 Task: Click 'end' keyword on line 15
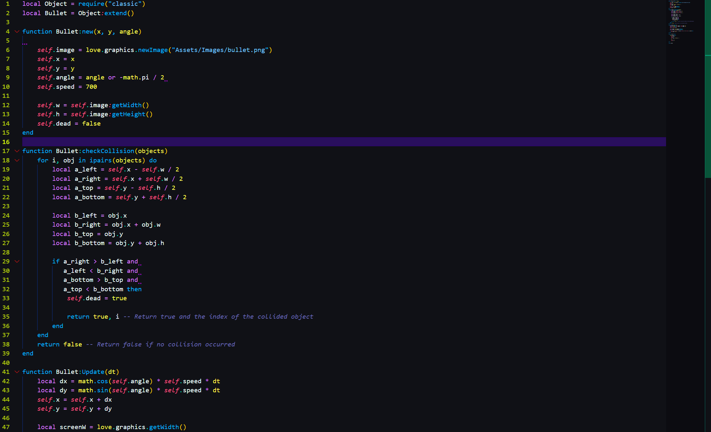pos(28,133)
